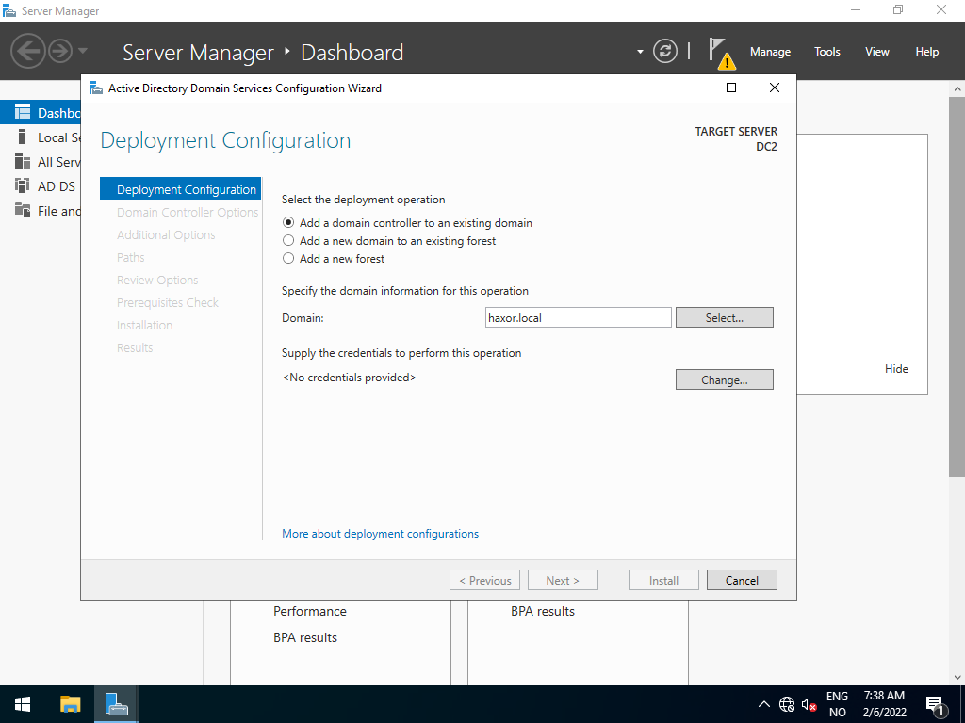The image size is (965, 723).
Task: Select All Servers icon in sidebar
Action: tap(23, 162)
